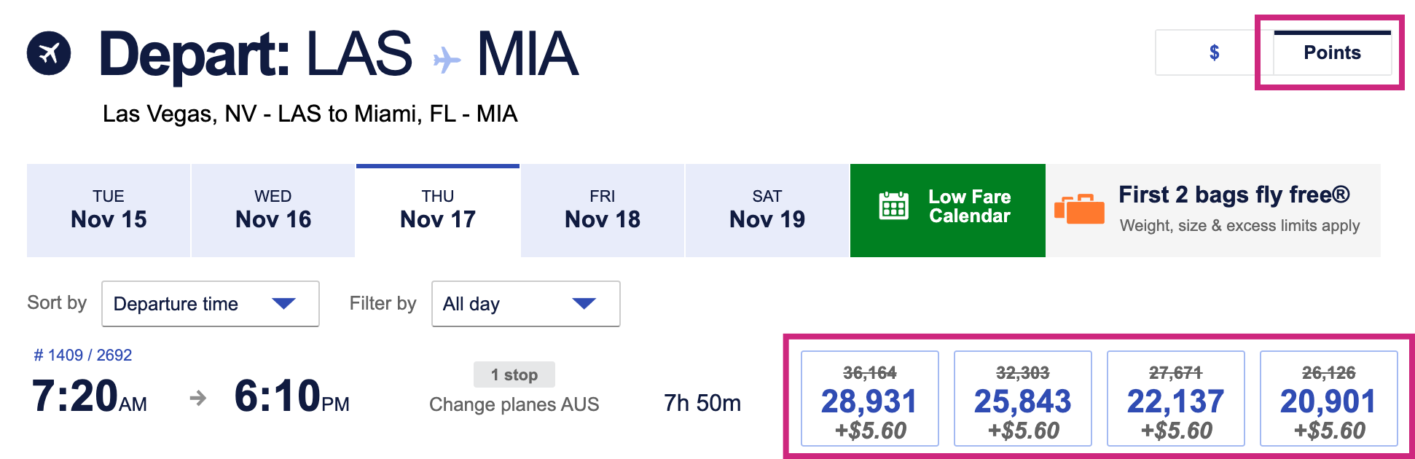Image resolution: width=1415 pixels, height=459 pixels.
Task: Select the Tue Nov 15 date tab
Action: pos(109,210)
